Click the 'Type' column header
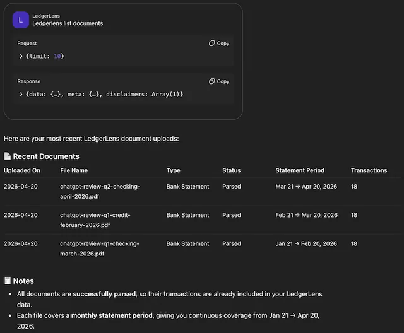Image resolution: width=404 pixels, height=333 pixels. point(174,170)
